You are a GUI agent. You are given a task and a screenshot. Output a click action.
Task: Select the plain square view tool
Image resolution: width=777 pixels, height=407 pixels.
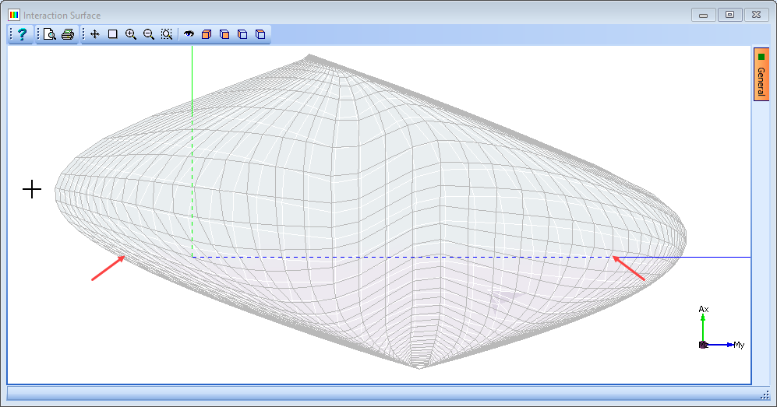coord(113,34)
